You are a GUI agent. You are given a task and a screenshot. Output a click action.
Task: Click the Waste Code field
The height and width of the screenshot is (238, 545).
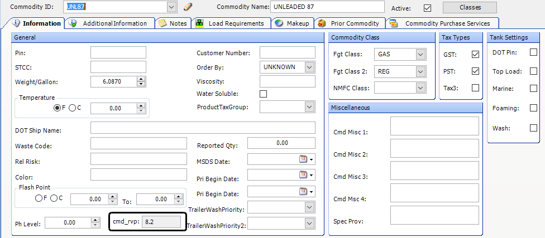tap(138, 143)
